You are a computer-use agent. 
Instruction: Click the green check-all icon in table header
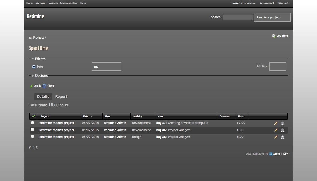pyautogui.click(x=33, y=116)
